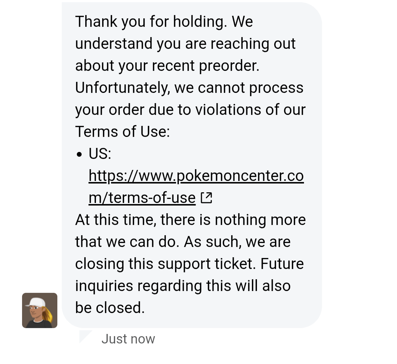397x364 pixels.
Task: Click the message bubble tail triangle
Action: (85, 335)
